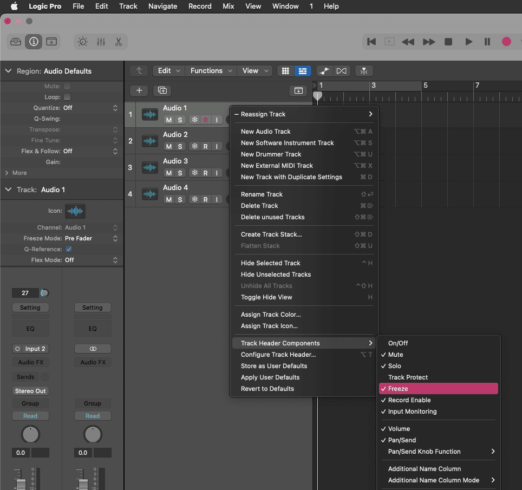Show global tracks with the header icon
This screenshot has height=490, width=522.
298,90
